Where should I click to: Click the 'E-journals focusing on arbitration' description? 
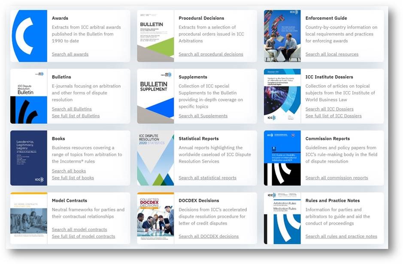tap(86, 93)
